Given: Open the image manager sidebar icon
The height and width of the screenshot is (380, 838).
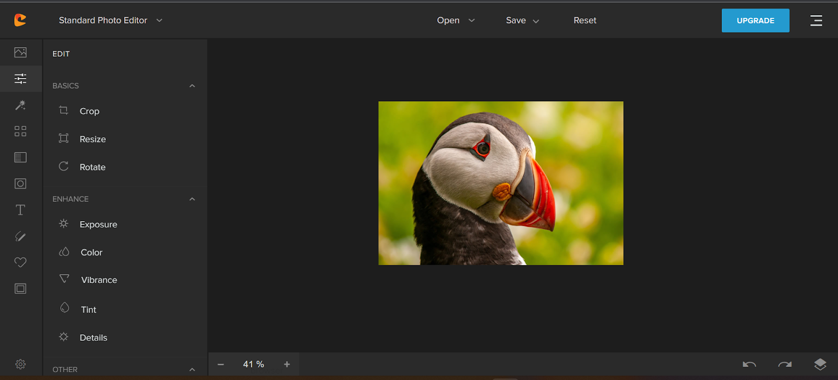Looking at the screenshot, I should [20, 52].
